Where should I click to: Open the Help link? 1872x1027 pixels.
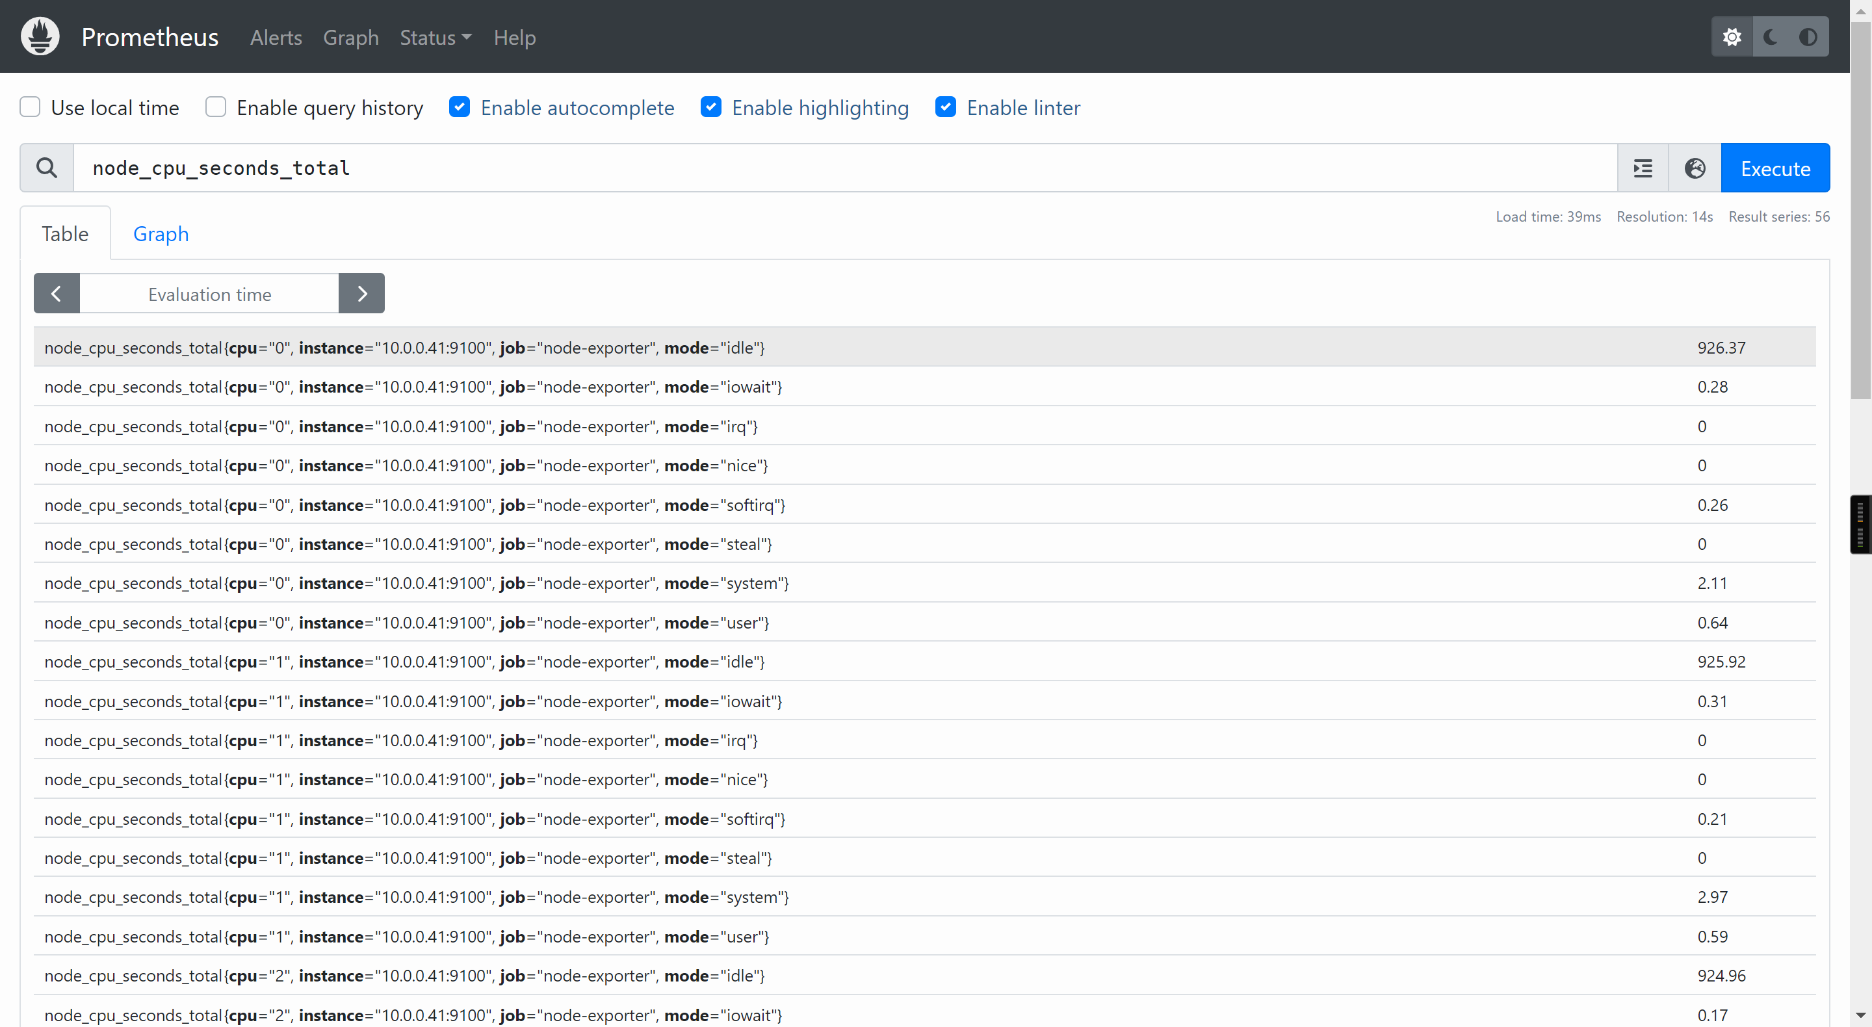click(515, 37)
